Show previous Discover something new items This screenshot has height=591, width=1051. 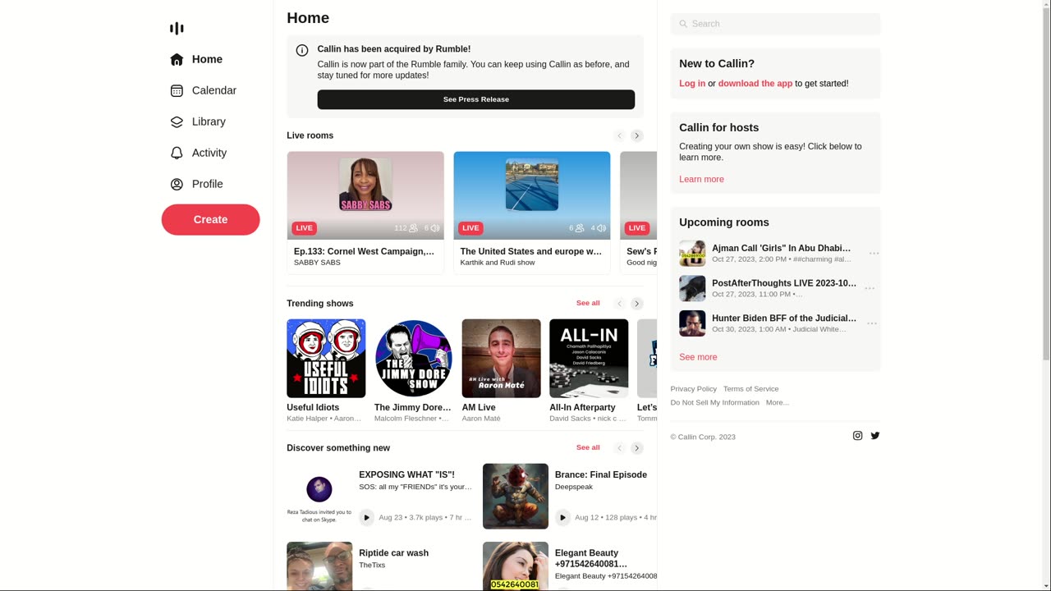tap(620, 448)
